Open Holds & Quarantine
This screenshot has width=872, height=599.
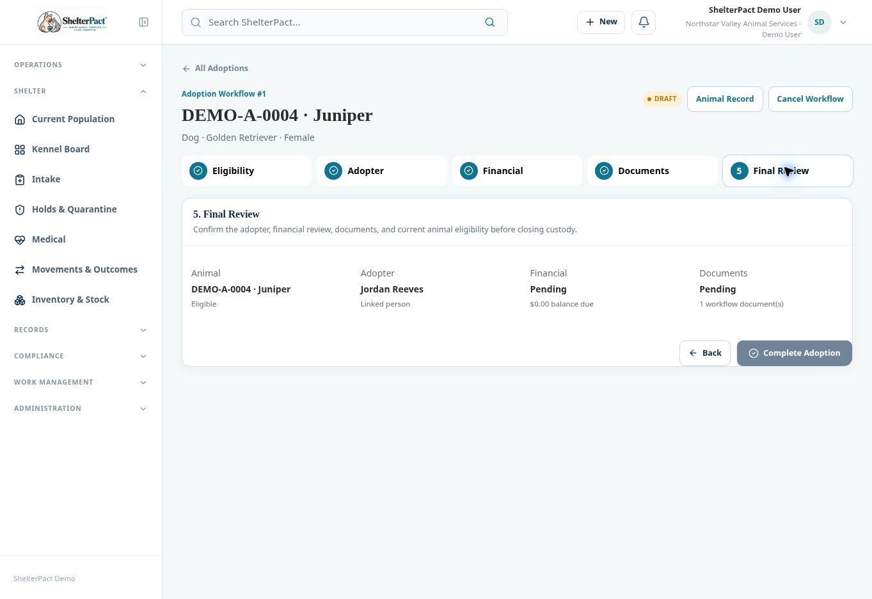click(x=81, y=209)
